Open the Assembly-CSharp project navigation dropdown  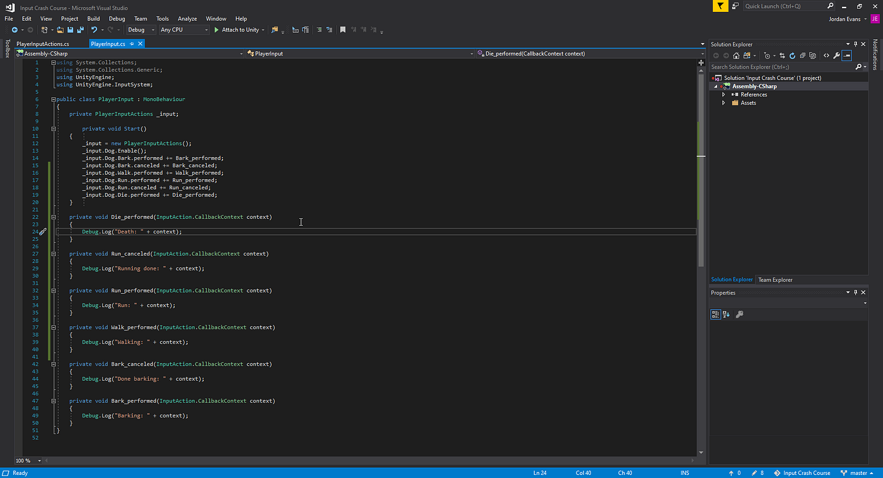(130, 54)
